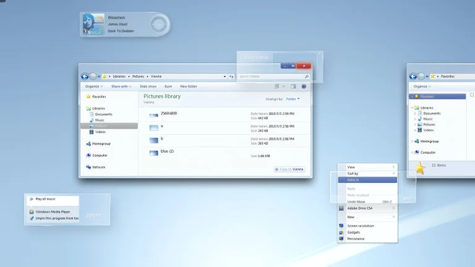Open the Adobe Drive CS4 submenu
The image size is (475, 267).
pos(367,208)
